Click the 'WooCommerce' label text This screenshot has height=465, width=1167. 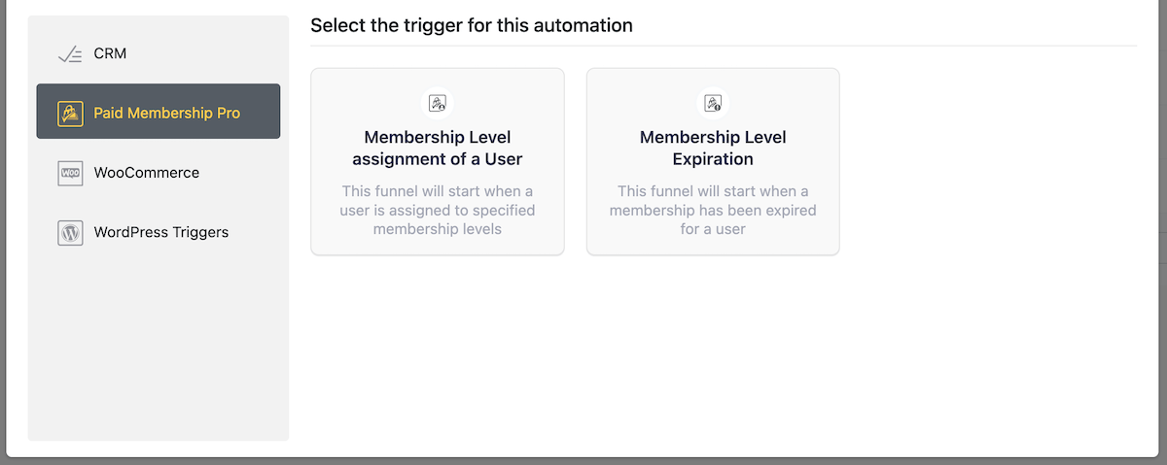click(147, 173)
